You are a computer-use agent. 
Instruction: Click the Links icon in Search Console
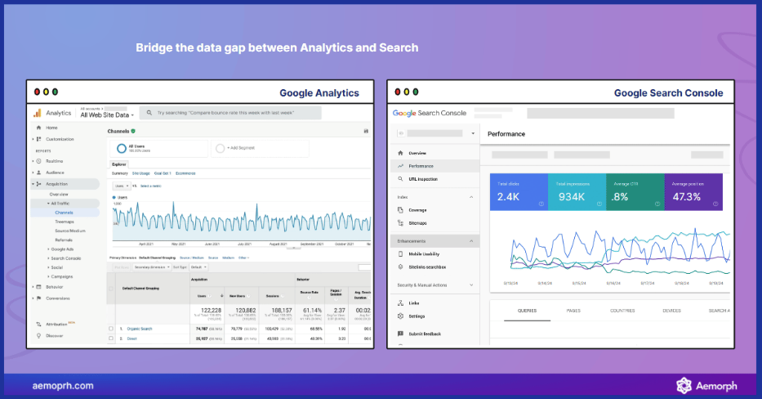coord(400,303)
